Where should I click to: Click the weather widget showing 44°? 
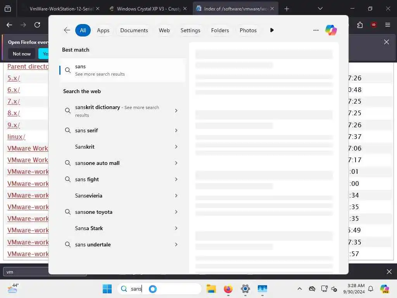(x=13, y=288)
